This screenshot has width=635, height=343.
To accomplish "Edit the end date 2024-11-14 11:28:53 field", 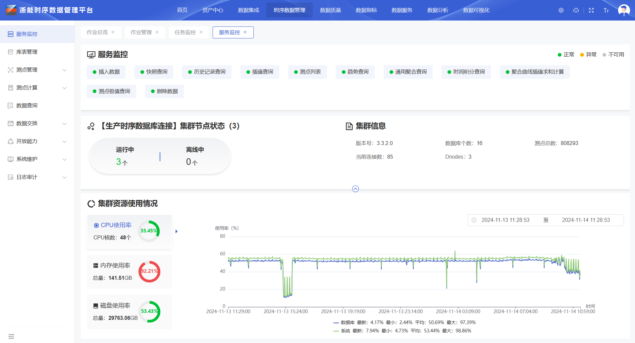I will (586, 220).
